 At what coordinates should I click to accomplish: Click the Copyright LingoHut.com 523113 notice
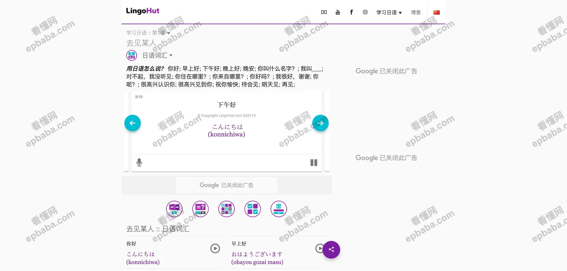click(227, 116)
